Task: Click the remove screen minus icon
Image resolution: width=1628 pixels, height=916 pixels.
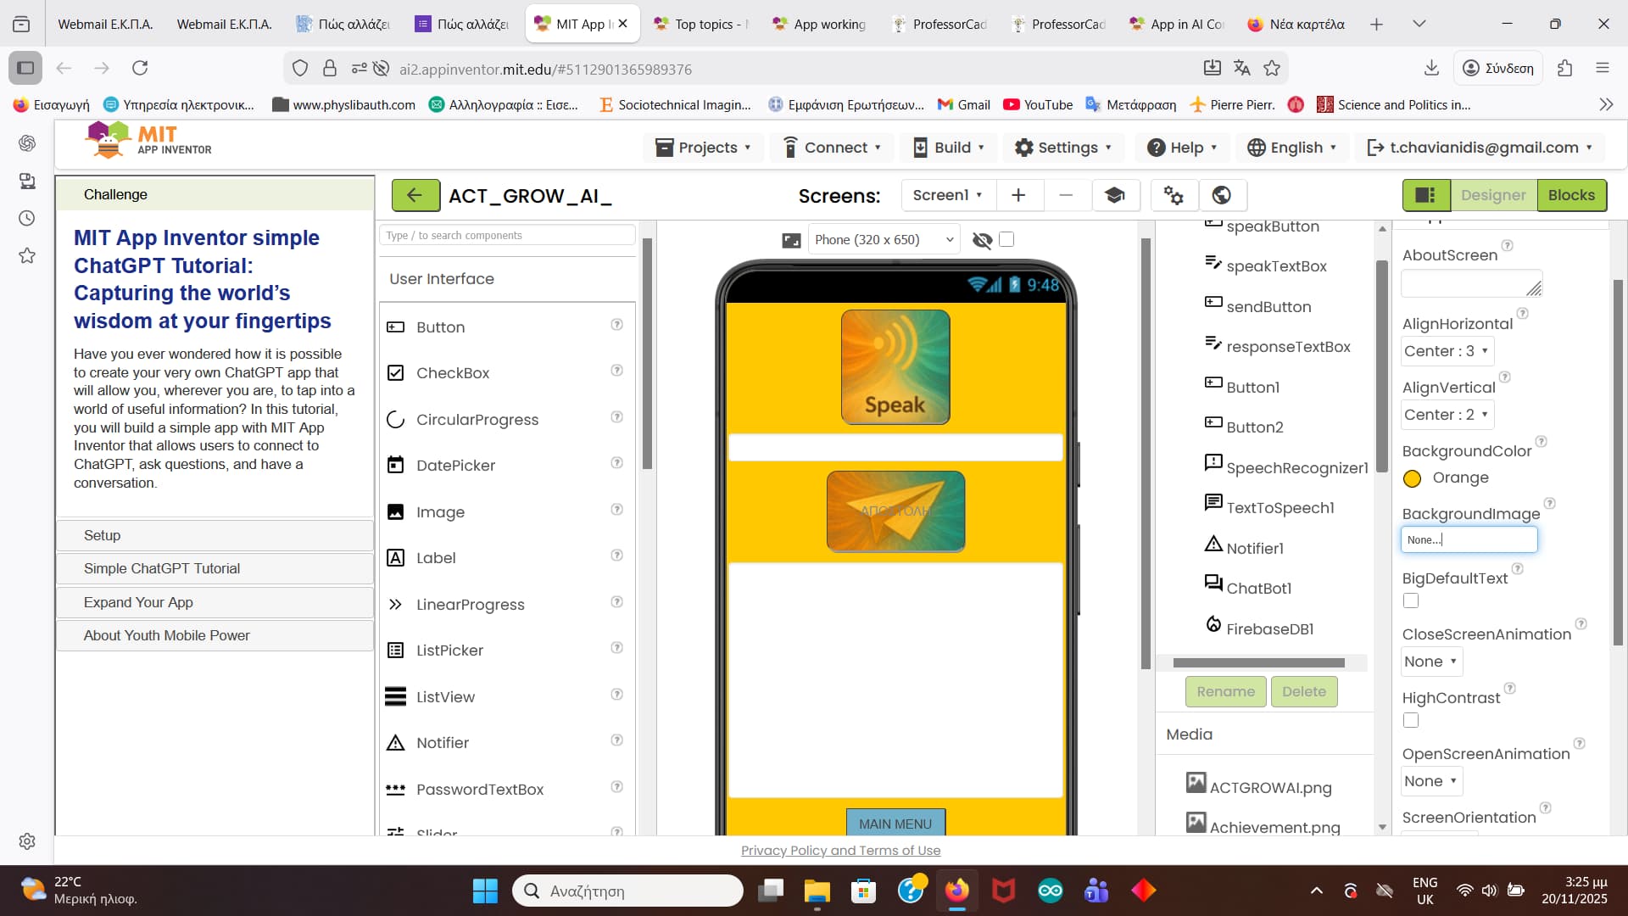Action: (1066, 195)
